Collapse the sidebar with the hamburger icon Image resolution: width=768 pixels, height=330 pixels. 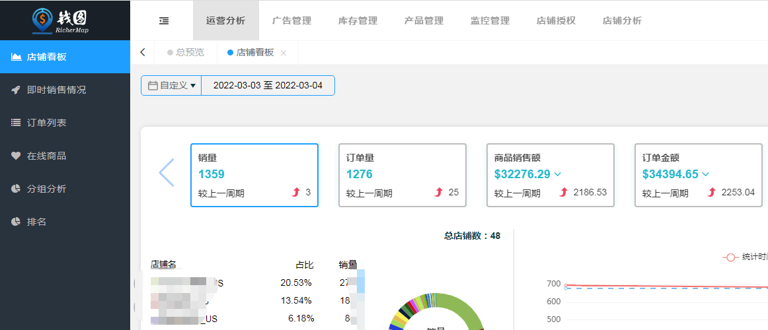[x=164, y=20]
